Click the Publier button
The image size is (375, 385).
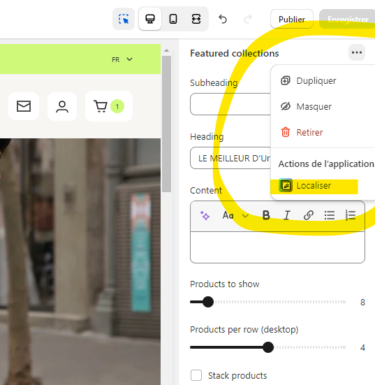(292, 19)
